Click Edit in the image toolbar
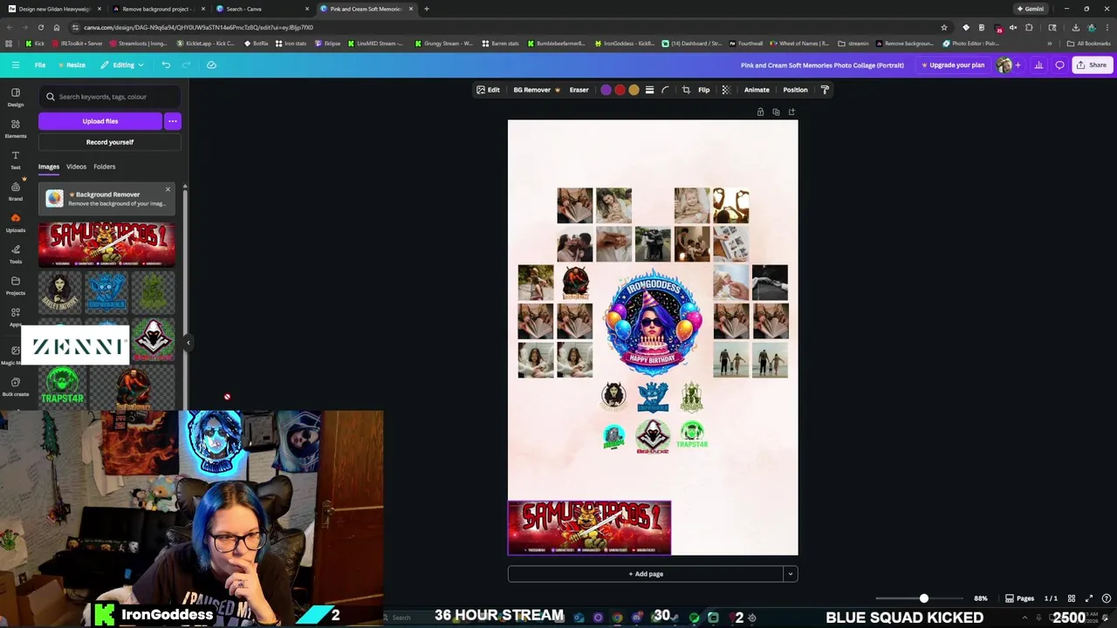The height and width of the screenshot is (628, 1117). coord(488,90)
